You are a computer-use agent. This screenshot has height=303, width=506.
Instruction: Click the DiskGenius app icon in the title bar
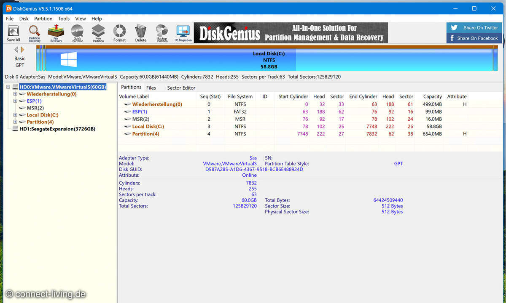[8, 8]
